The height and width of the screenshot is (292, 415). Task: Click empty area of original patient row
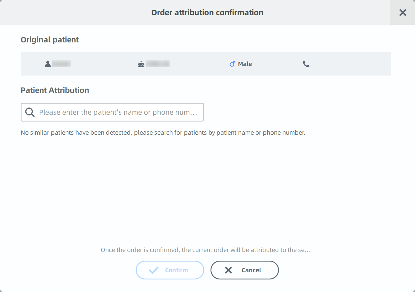pos(350,64)
